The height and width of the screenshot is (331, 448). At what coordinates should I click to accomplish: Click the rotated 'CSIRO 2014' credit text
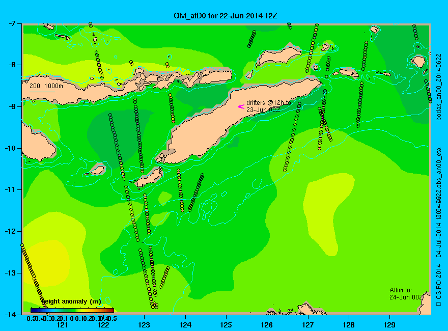439,282
